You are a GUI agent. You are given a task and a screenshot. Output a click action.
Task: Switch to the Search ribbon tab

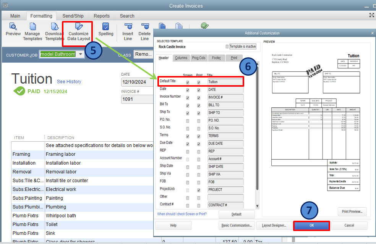(x=127, y=16)
